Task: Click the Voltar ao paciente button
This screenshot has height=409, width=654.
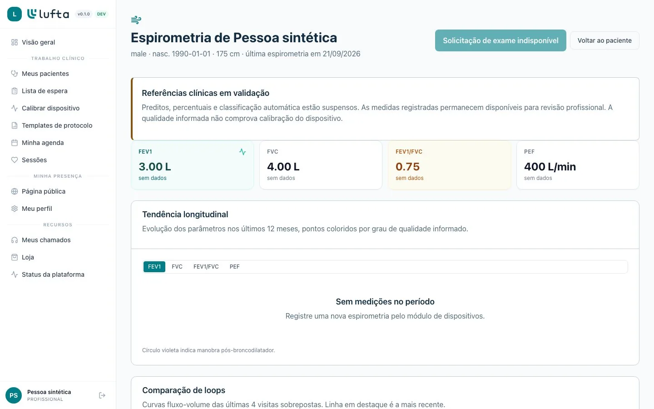Action: [604, 40]
